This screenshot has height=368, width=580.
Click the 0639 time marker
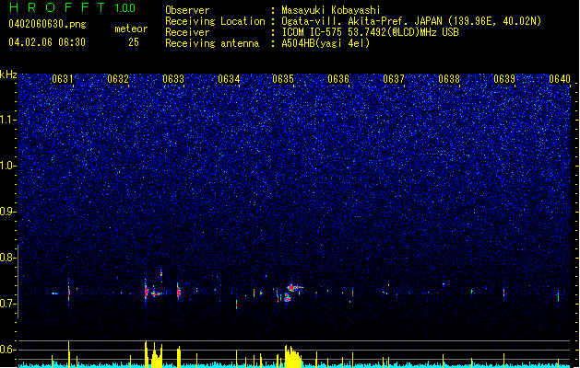(x=504, y=79)
